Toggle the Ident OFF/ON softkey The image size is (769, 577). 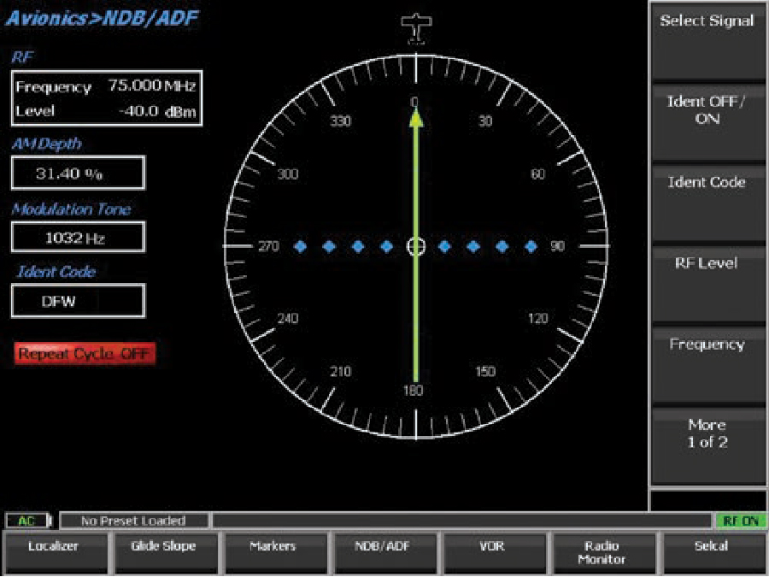coord(707,111)
